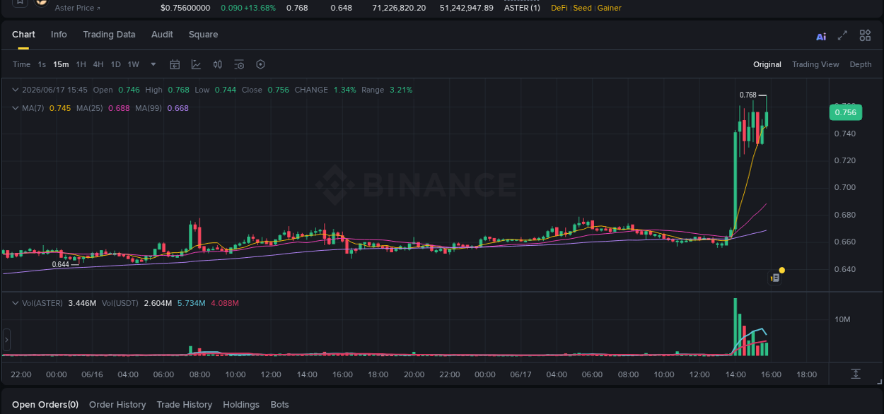
Task: Switch to the Info tab
Action: [59, 35]
